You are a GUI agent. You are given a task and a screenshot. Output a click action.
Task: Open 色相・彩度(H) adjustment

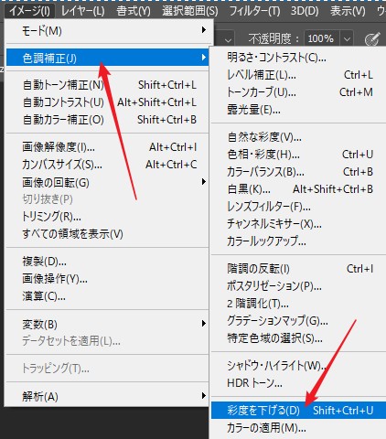[298, 155]
